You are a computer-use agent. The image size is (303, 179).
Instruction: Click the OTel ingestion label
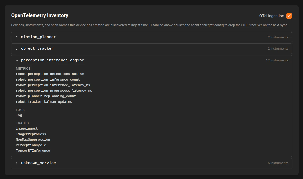[x=272, y=16]
